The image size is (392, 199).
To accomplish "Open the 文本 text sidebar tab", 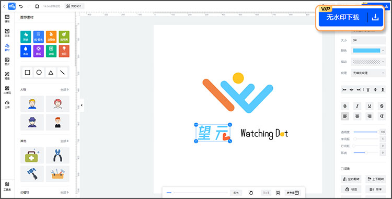I will (7, 33).
